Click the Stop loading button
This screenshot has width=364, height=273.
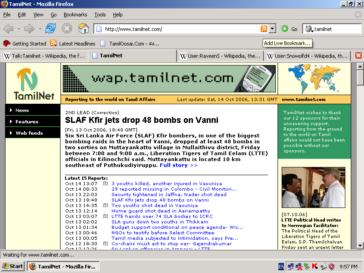point(66,29)
